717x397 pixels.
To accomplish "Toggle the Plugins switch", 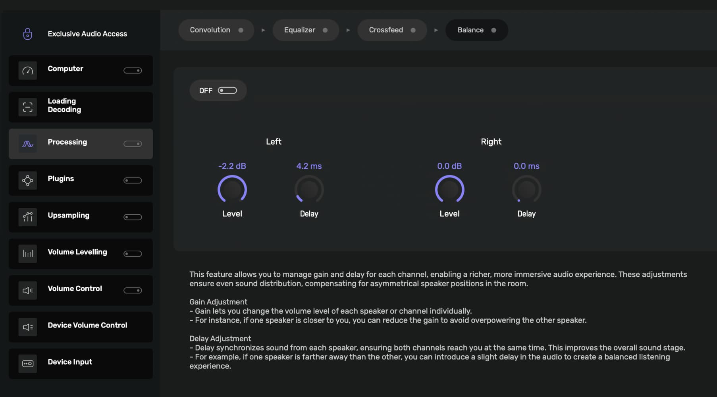I will click(133, 181).
